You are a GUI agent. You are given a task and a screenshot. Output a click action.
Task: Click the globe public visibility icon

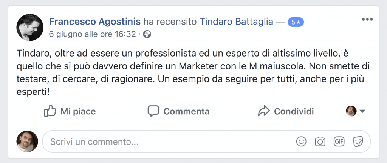147,34
